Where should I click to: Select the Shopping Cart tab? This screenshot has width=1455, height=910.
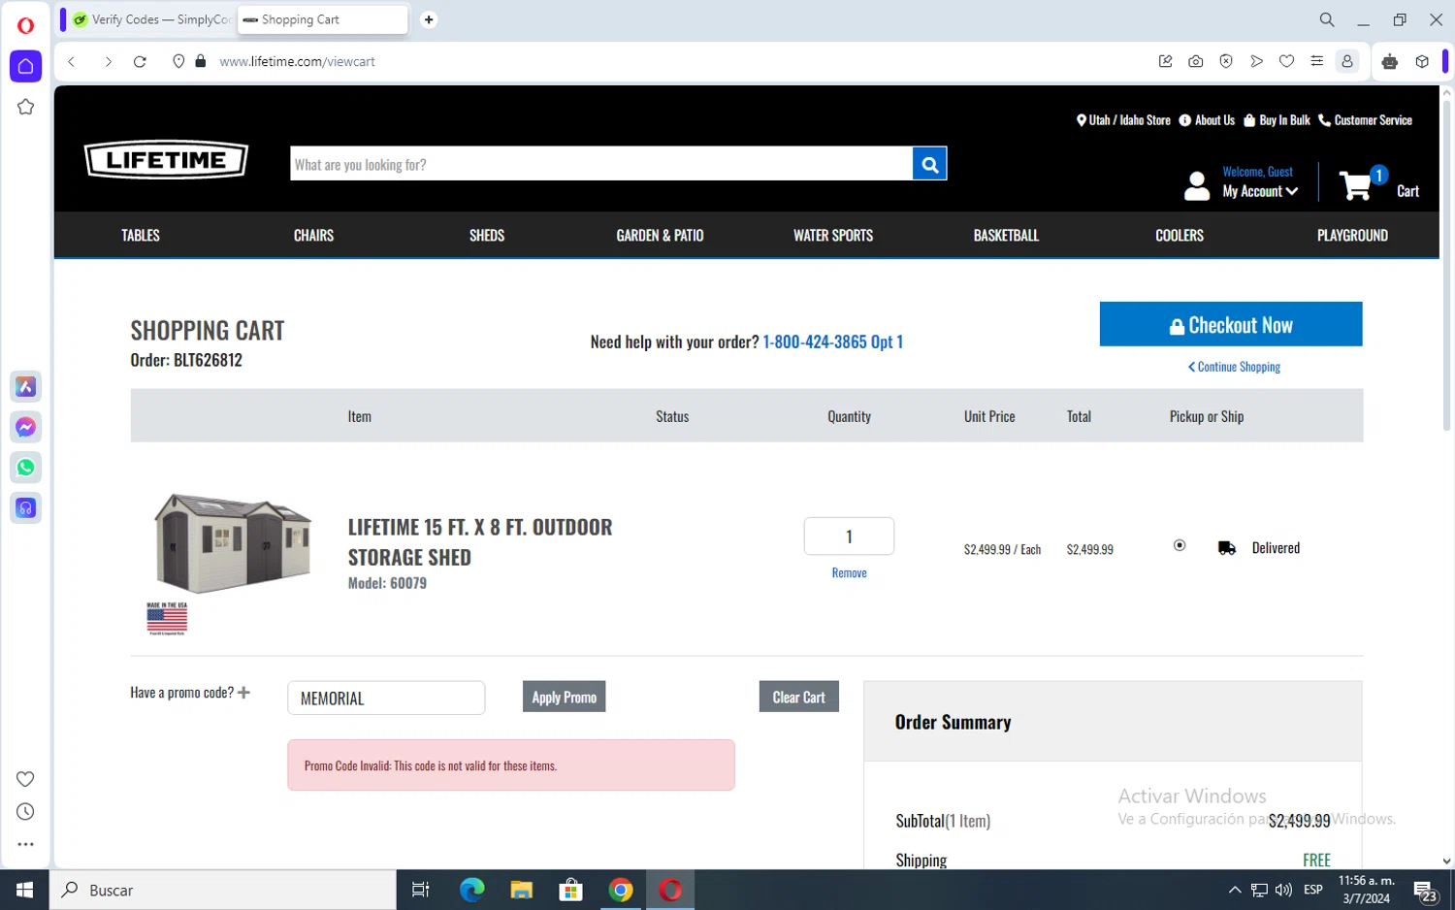[x=322, y=19]
